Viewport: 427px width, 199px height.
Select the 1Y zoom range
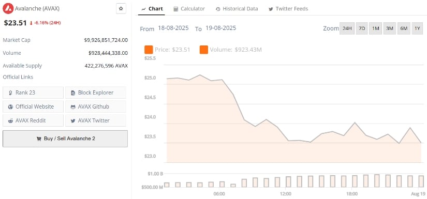(417, 28)
